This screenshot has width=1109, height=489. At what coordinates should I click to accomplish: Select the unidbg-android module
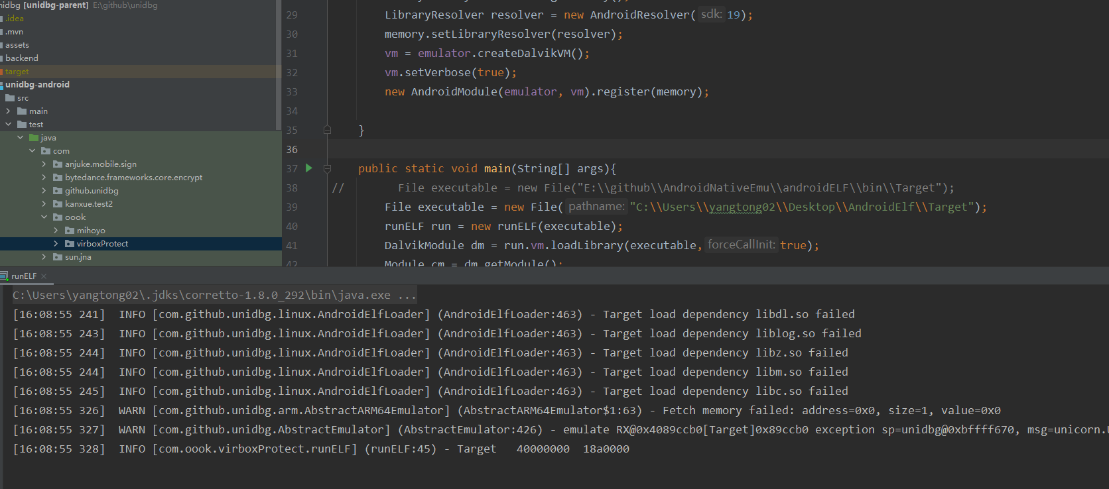click(37, 85)
